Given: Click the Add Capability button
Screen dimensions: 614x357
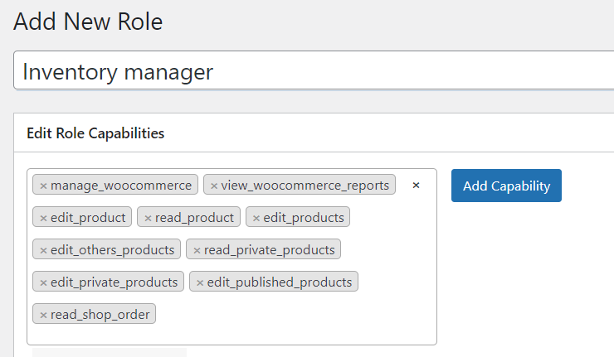Looking at the screenshot, I should (506, 186).
